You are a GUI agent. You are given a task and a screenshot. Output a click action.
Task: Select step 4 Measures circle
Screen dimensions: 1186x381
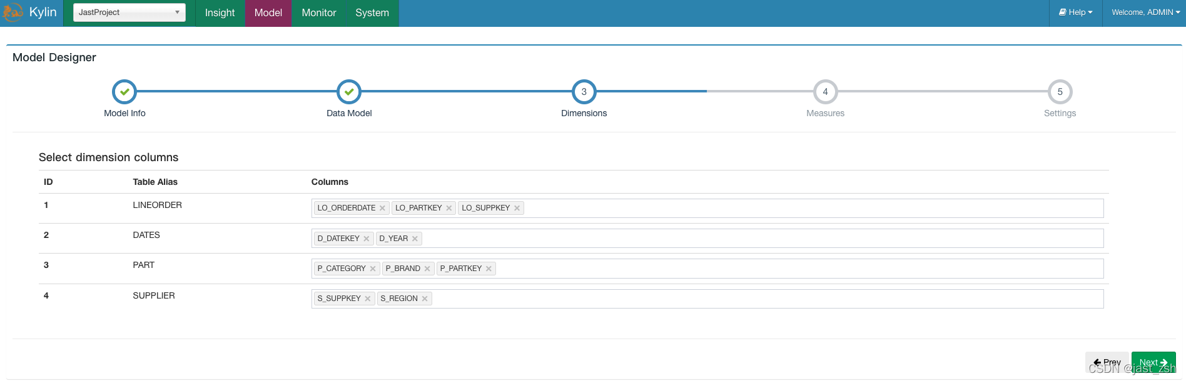(x=825, y=92)
